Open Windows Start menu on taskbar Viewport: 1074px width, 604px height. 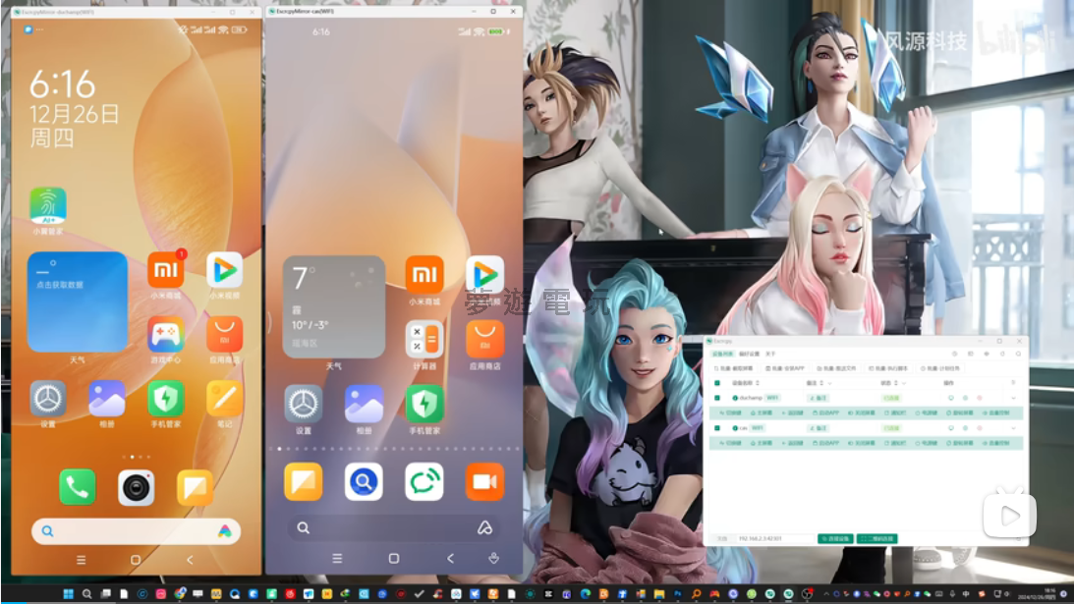(x=69, y=594)
